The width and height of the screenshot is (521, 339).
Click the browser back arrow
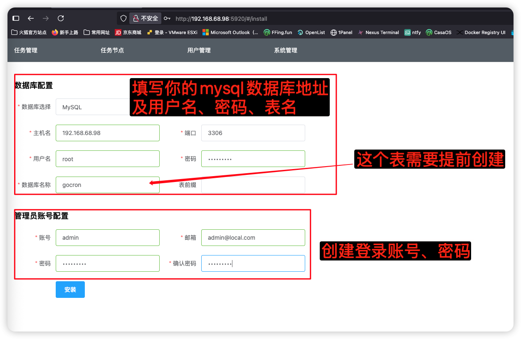point(31,18)
